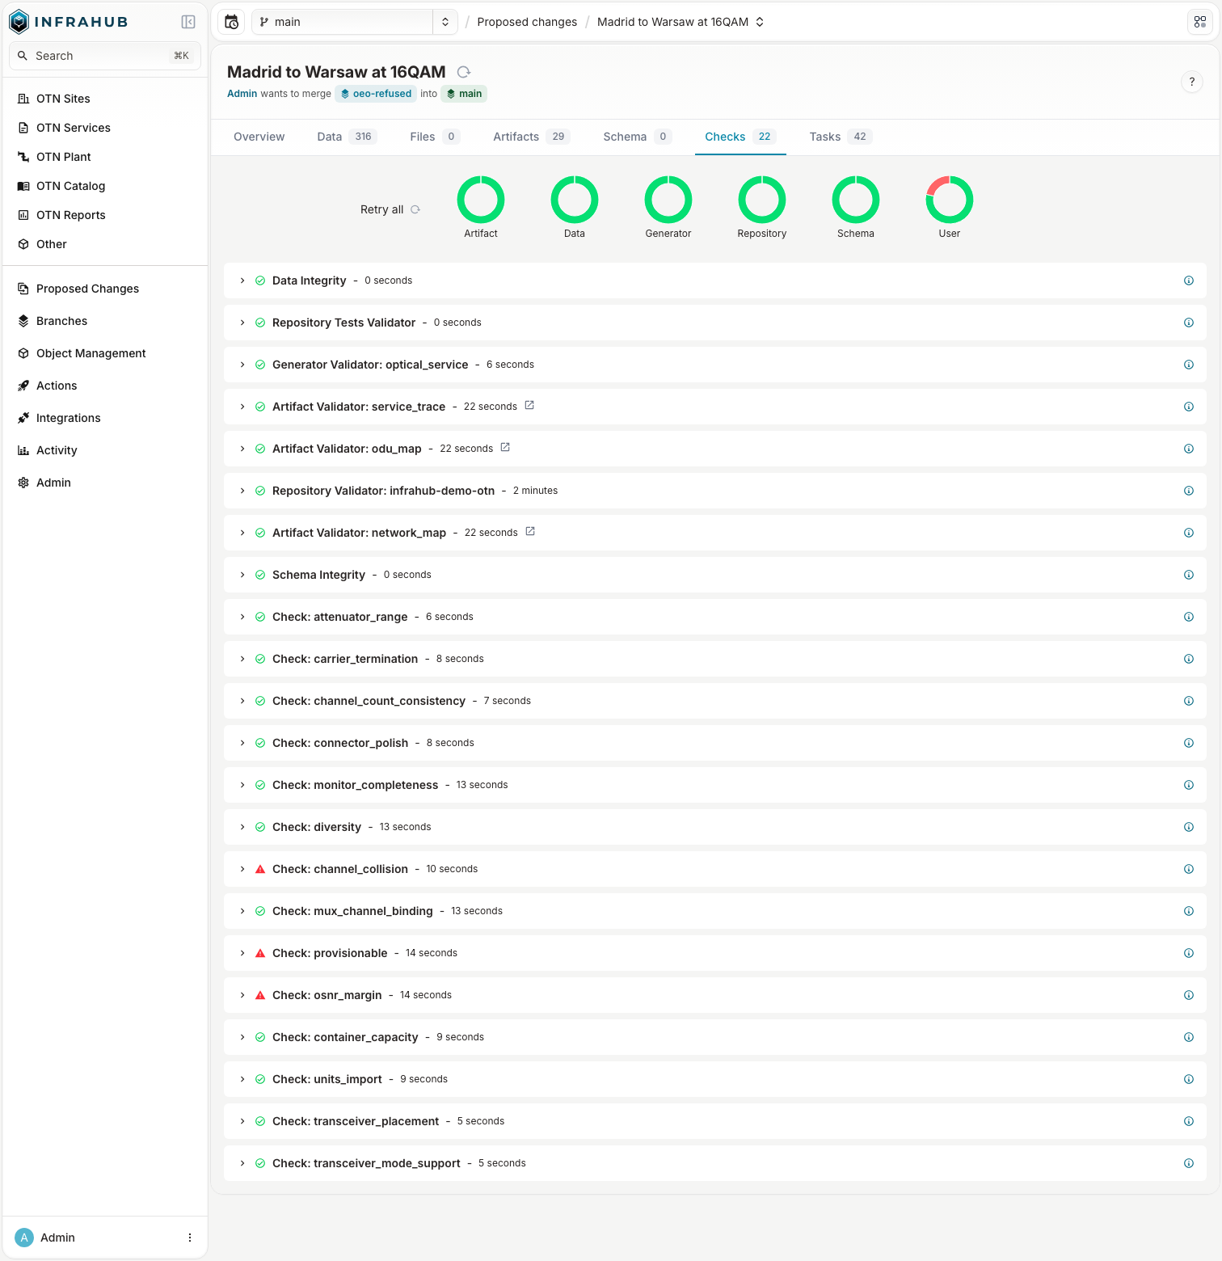The height and width of the screenshot is (1261, 1222).
Task: Open the Files tab
Action: click(x=435, y=137)
